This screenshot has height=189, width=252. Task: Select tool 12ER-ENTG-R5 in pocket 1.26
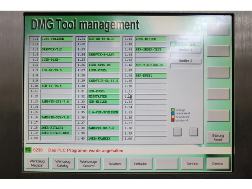pyautogui.click(x=104, y=65)
